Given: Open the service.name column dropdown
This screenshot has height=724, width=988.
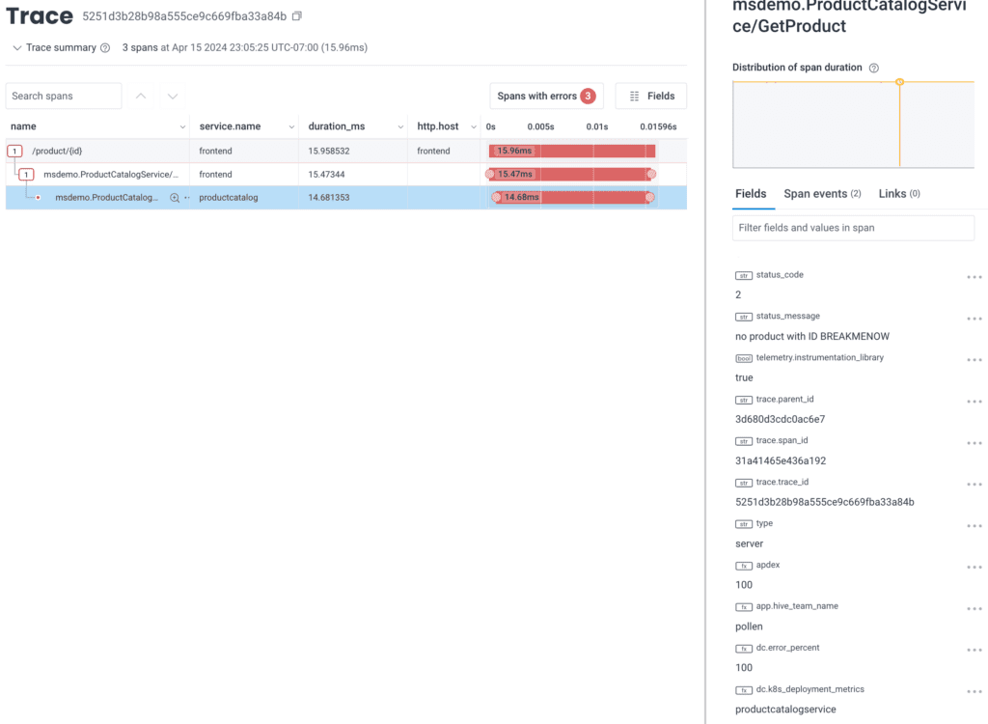Looking at the screenshot, I should [291, 127].
